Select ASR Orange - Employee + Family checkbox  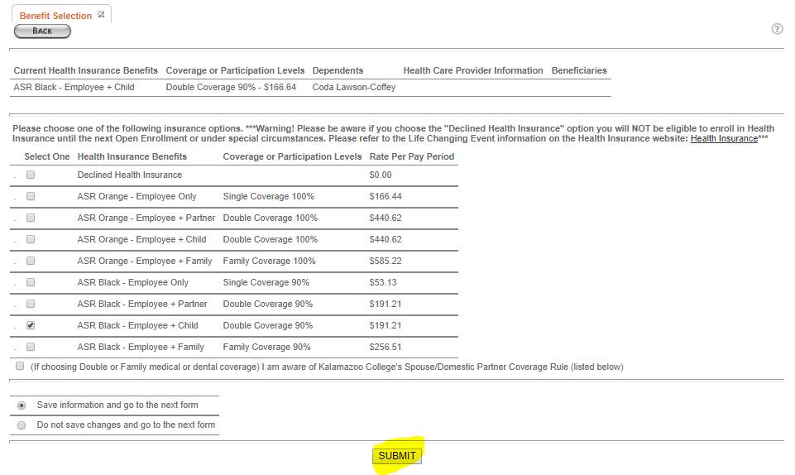[x=31, y=261]
